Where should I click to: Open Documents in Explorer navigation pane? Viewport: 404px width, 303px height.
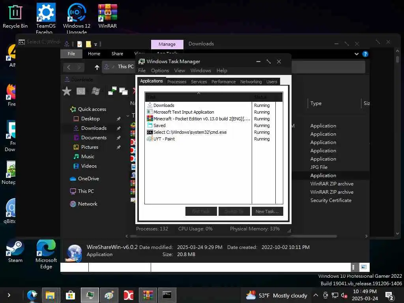(94, 138)
